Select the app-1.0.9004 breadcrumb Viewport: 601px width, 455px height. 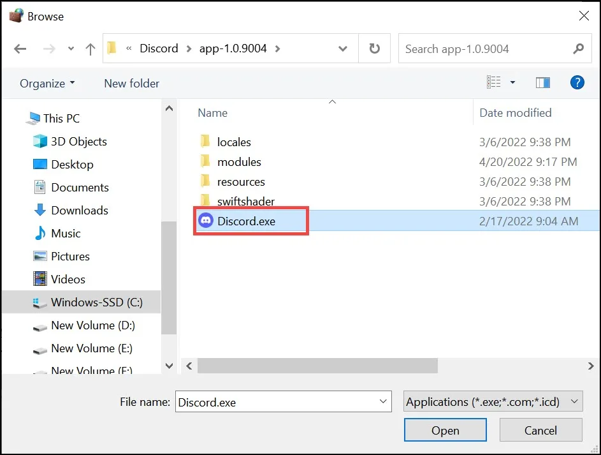[x=233, y=48]
